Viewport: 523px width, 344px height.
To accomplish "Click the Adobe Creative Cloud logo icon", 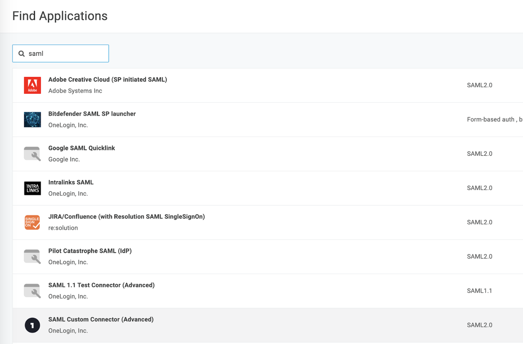I will pyautogui.click(x=32, y=86).
